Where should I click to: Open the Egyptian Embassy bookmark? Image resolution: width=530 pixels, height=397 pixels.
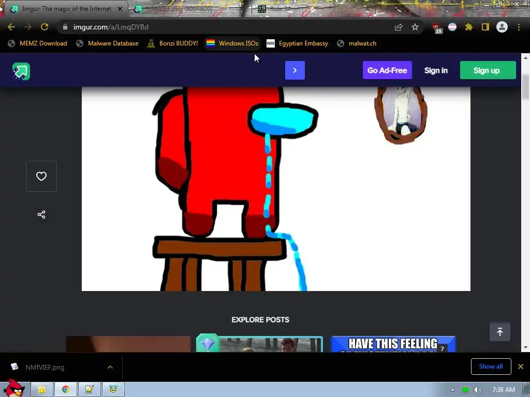tap(298, 43)
